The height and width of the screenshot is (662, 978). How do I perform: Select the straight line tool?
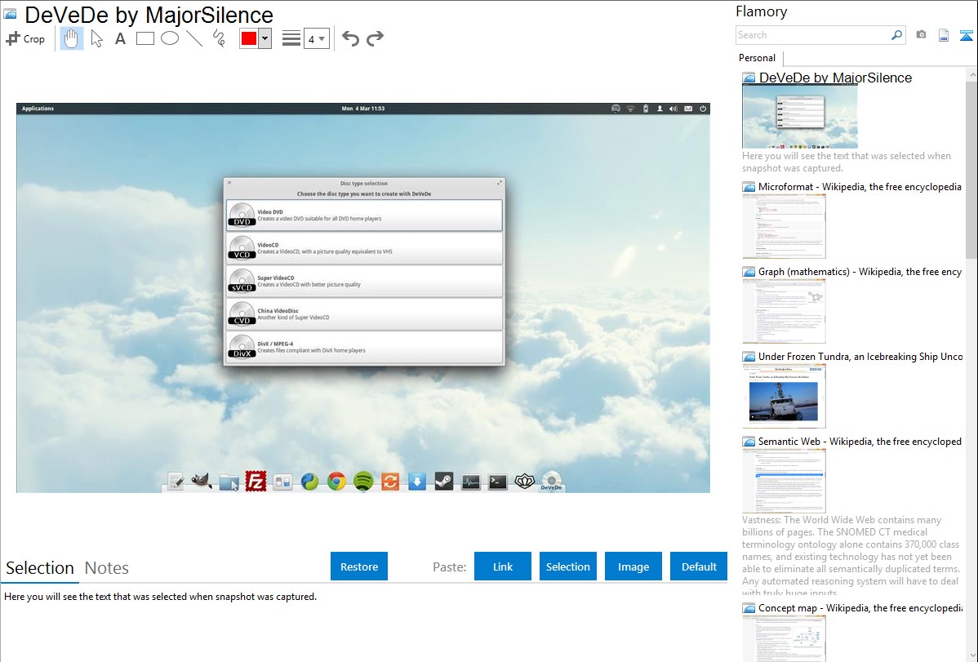click(194, 38)
